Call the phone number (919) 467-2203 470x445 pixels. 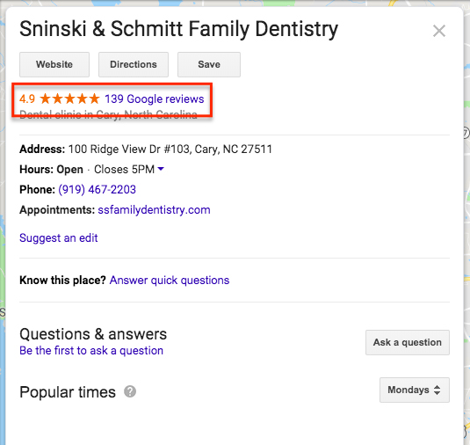pyautogui.click(x=98, y=190)
